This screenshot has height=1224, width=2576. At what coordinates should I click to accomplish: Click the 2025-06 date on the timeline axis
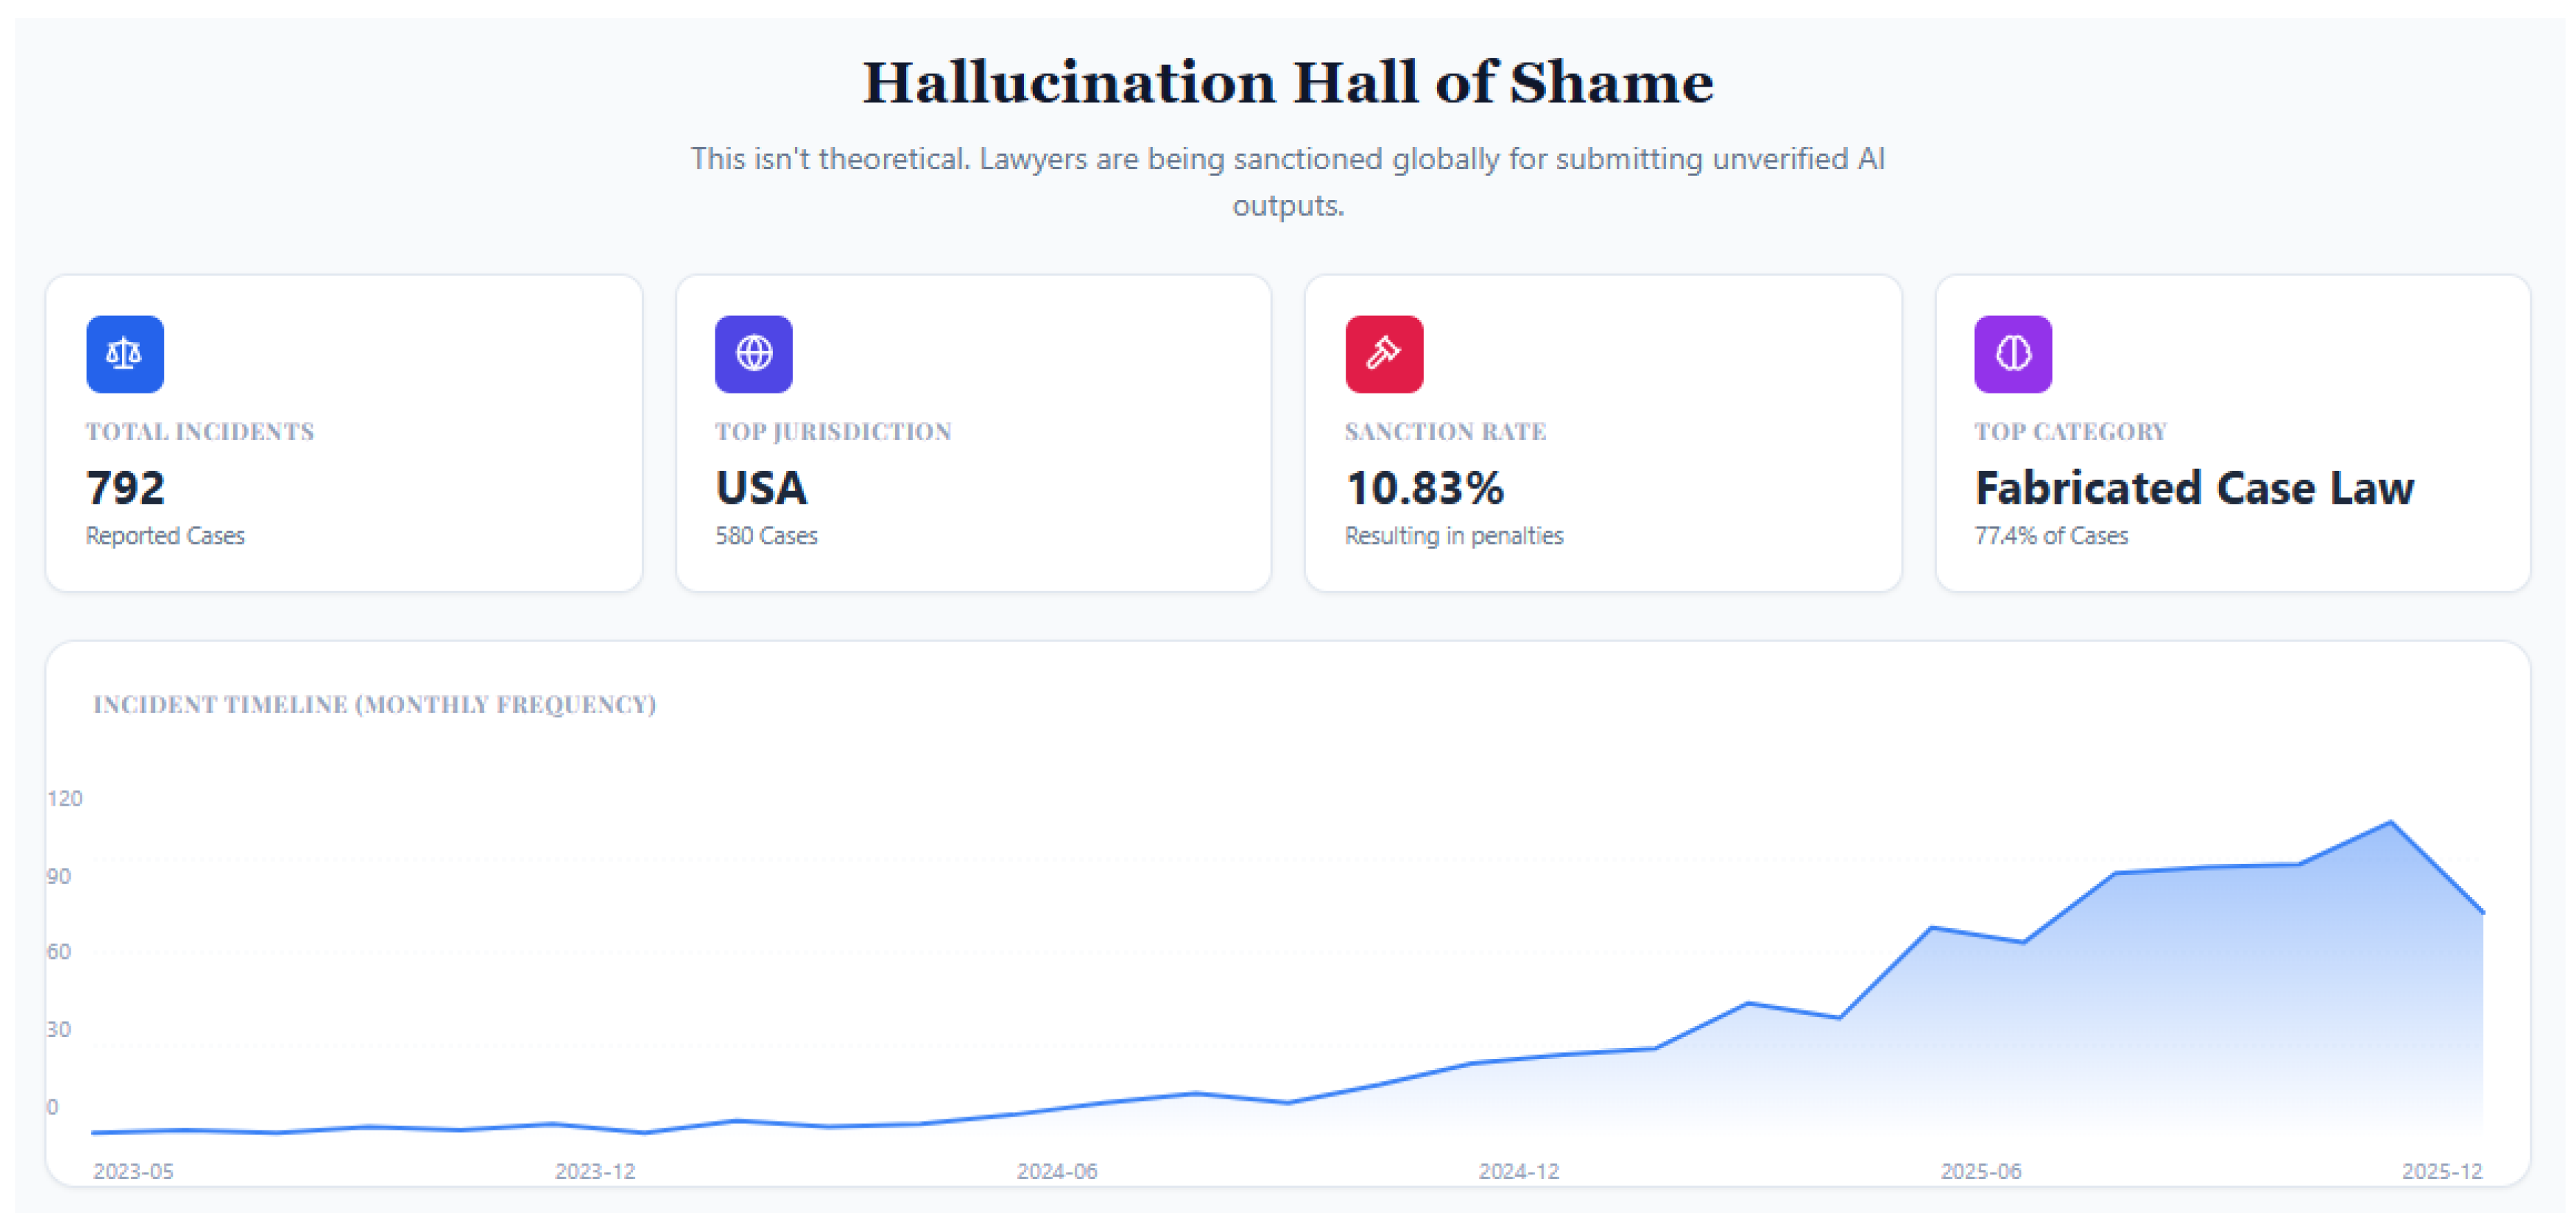[x=1981, y=1171]
